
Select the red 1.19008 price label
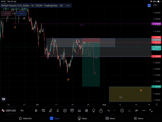point(156,56)
